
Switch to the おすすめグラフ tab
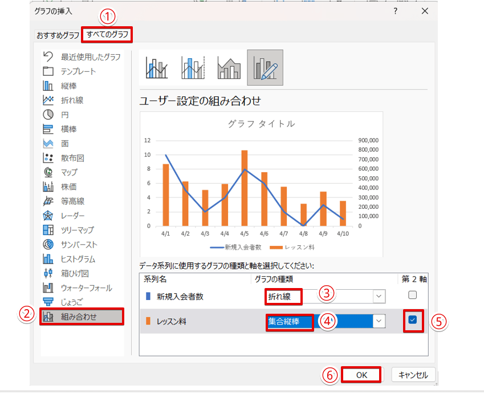58,35
